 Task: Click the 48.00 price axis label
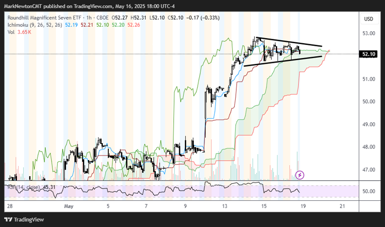tap(369, 147)
